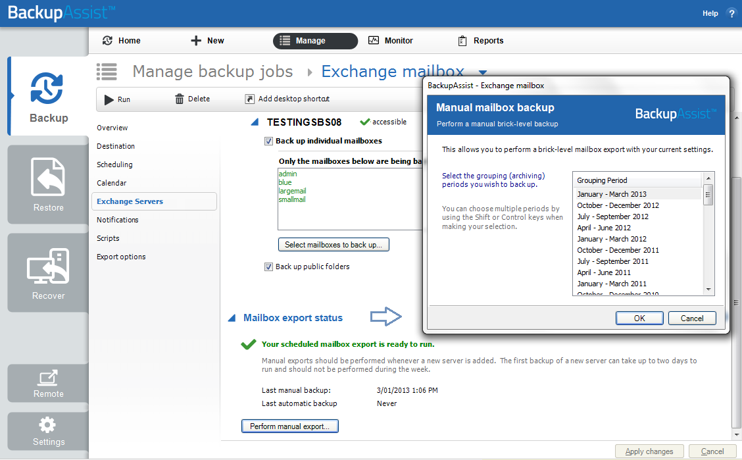Select April - June 2011 period
The height and width of the screenshot is (460, 742).
[637, 272]
